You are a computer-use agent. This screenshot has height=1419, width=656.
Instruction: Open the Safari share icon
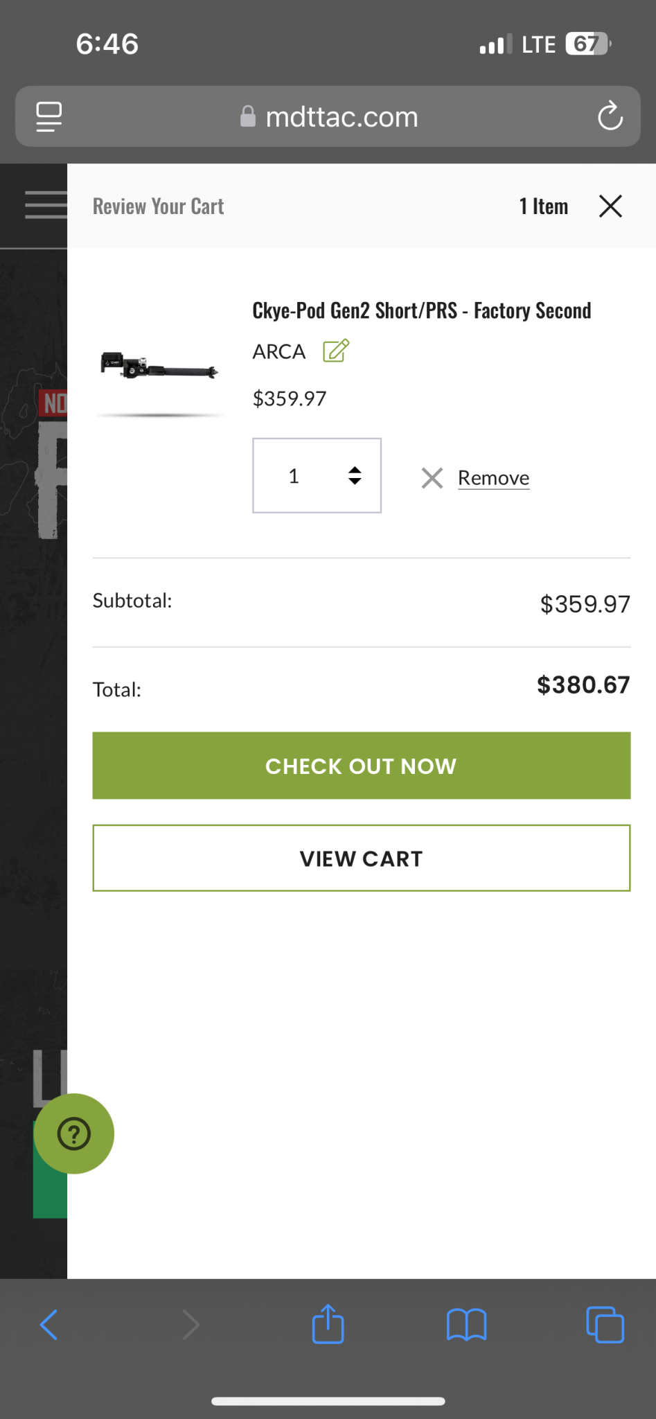click(328, 1323)
